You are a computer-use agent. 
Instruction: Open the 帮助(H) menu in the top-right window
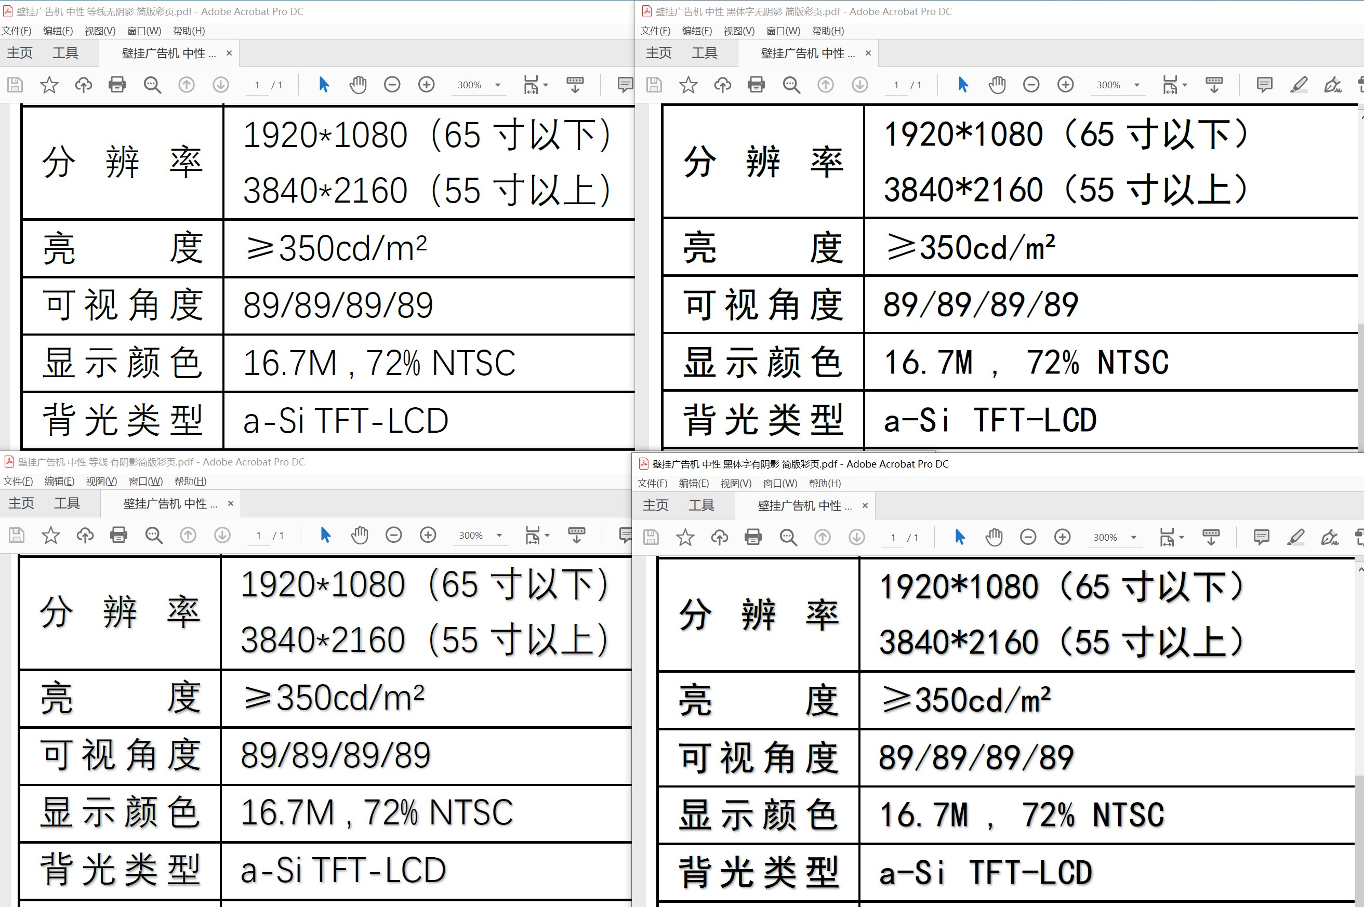point(828,31)
